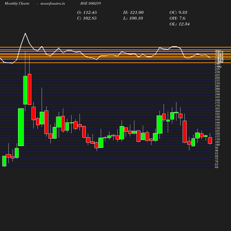Viewport: 231px width, 231px height.
Task: Click the 'OC: 9.33' reading
Action: 178,12
